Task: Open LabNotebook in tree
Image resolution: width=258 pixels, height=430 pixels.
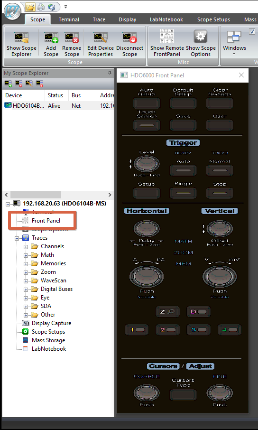Action: (49, 349)
